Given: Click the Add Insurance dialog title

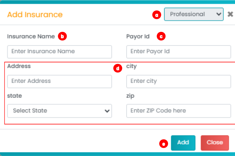Looking at the screenshot, I should point(35,15).
